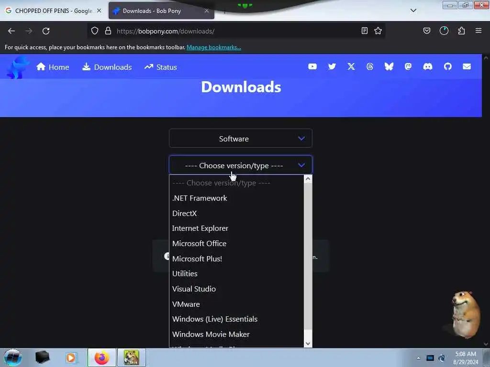Image resolution: width=490 pixels, height=367 pixels.
Task: Pick Utilities from the dropdown
Action: click(236, 274)
